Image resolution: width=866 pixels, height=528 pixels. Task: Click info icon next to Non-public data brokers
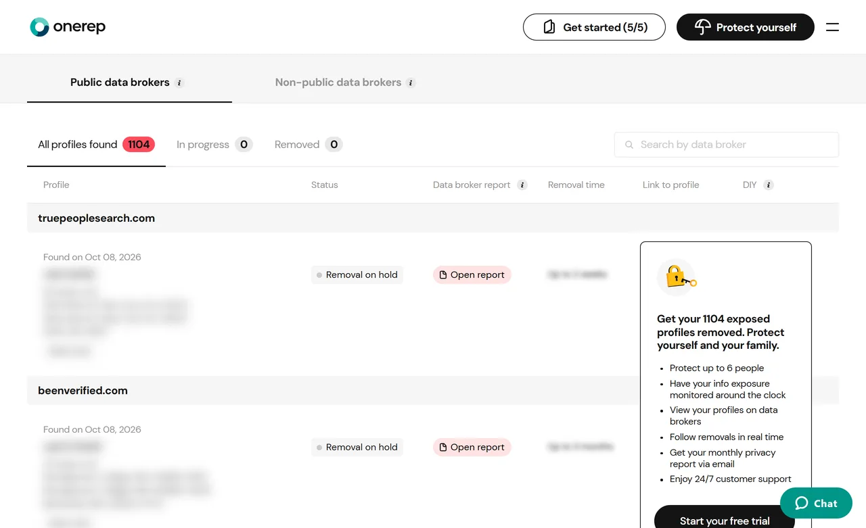tap(411, 82)
